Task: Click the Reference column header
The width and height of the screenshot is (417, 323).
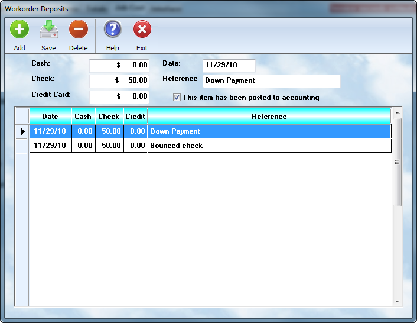Action: (x=269, y=117)
